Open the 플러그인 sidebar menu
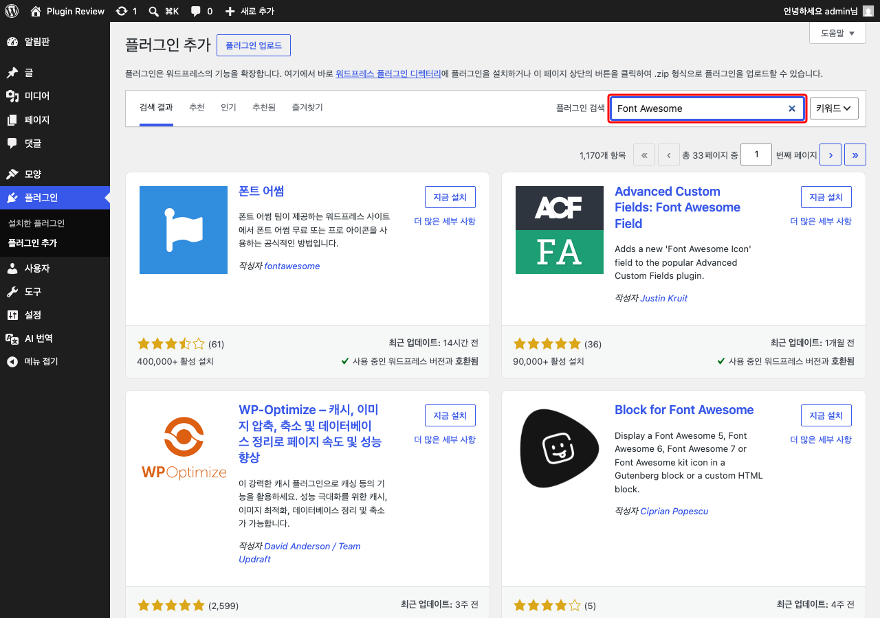The width and height of the screenshot is (880, 618). [x=55, y=198]
